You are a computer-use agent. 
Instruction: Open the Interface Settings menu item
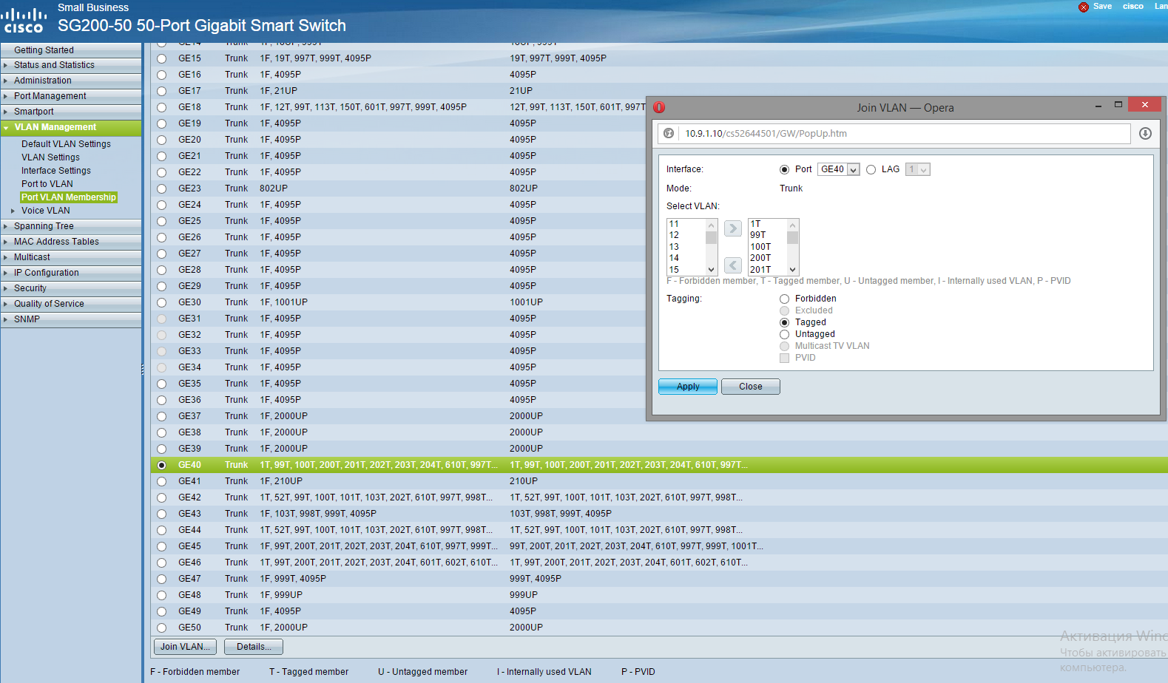pyautogui.click(x=56, y=171)
